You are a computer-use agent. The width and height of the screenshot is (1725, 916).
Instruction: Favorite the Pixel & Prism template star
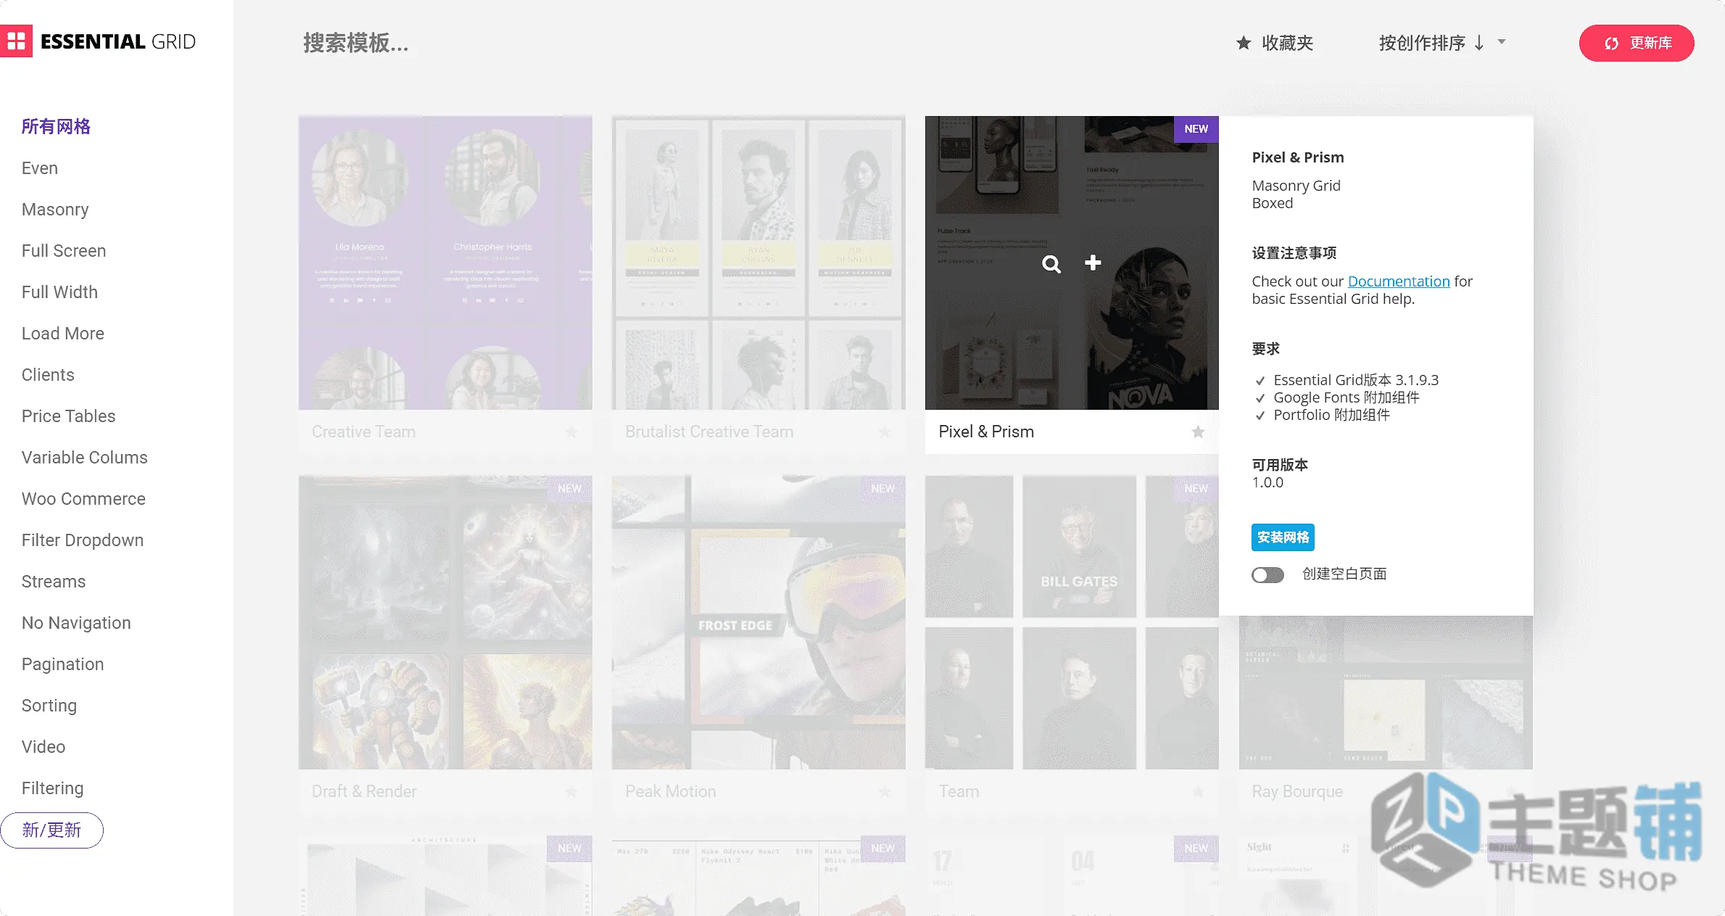1198,432
